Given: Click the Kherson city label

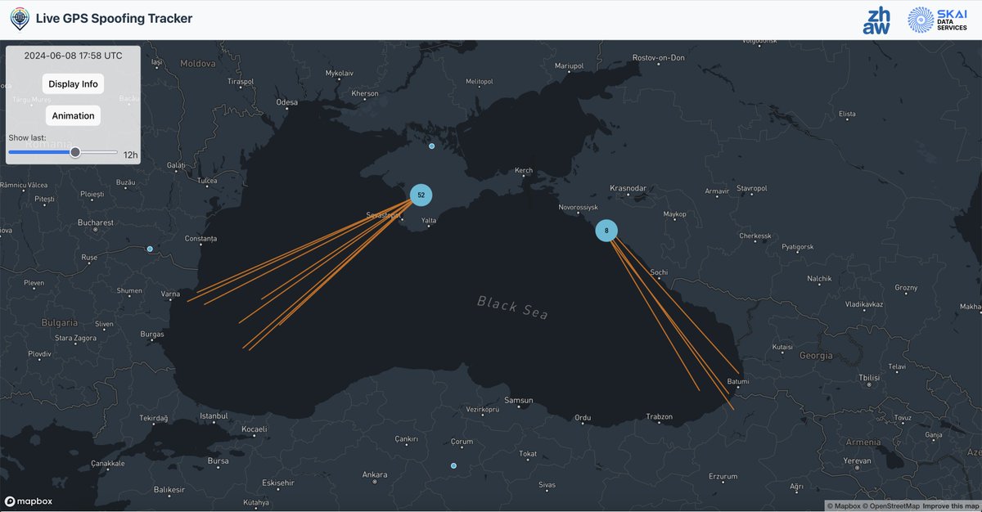Looking at the screenshot, I should tap(365, 93).
